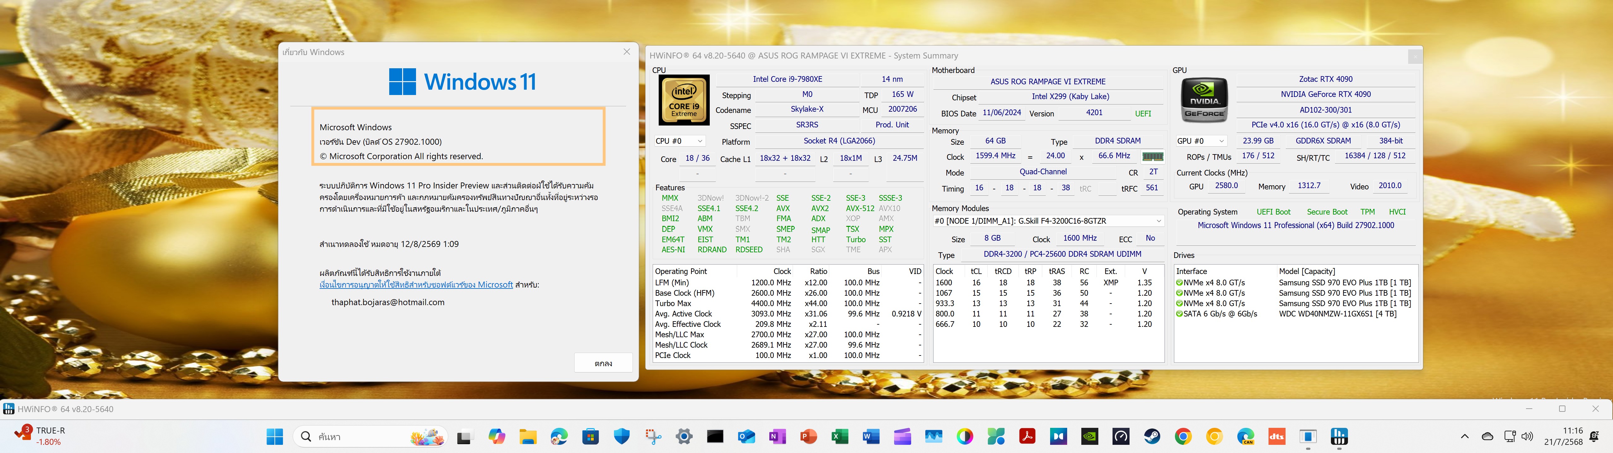Screen dimensions: 1613x453
Task: Open Snipping Tool from the taskbar
Action: [x=653, y=436]
